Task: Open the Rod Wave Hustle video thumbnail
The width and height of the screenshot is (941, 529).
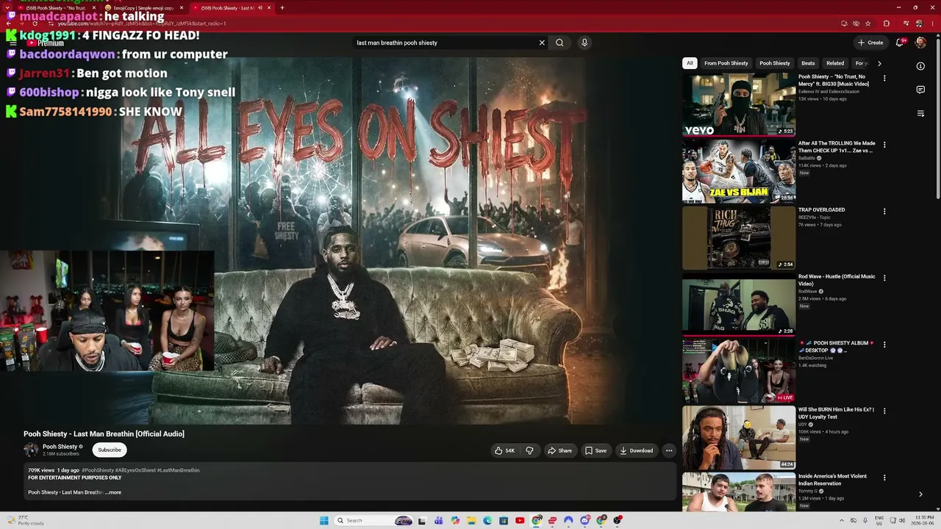Action: [x=739, y=304]
